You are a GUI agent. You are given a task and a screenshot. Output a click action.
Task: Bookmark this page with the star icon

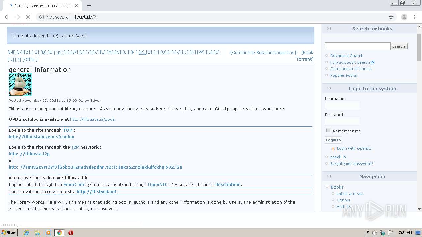coord(391,17)
